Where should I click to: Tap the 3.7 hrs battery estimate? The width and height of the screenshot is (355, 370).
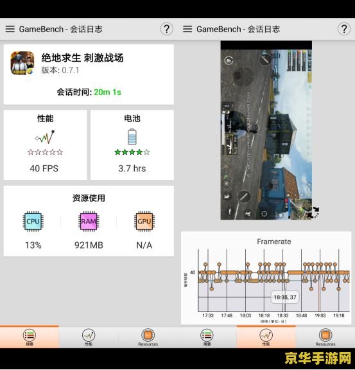(132, 168)
